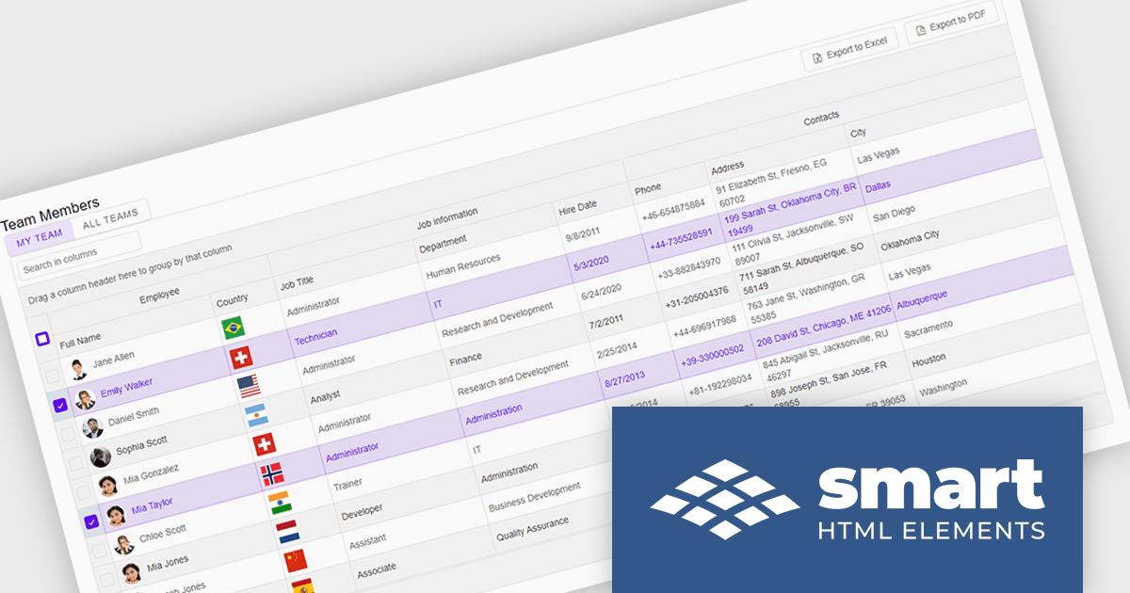Screen dimensions: 1130x593
Task: Check the checkbox for Mia Gonzalez
Action: coord(83,492)
